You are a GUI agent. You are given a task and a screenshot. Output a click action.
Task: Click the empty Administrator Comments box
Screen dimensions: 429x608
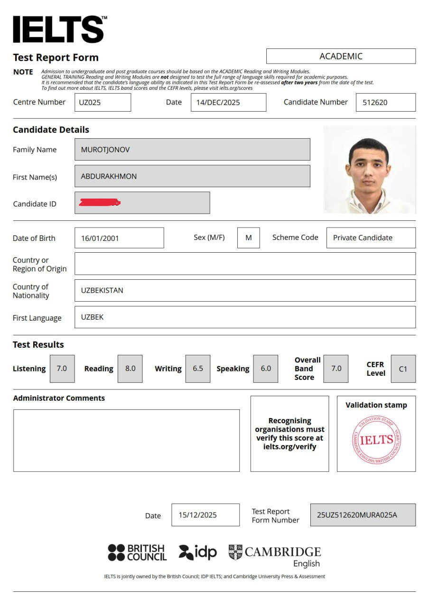point(126,440)
